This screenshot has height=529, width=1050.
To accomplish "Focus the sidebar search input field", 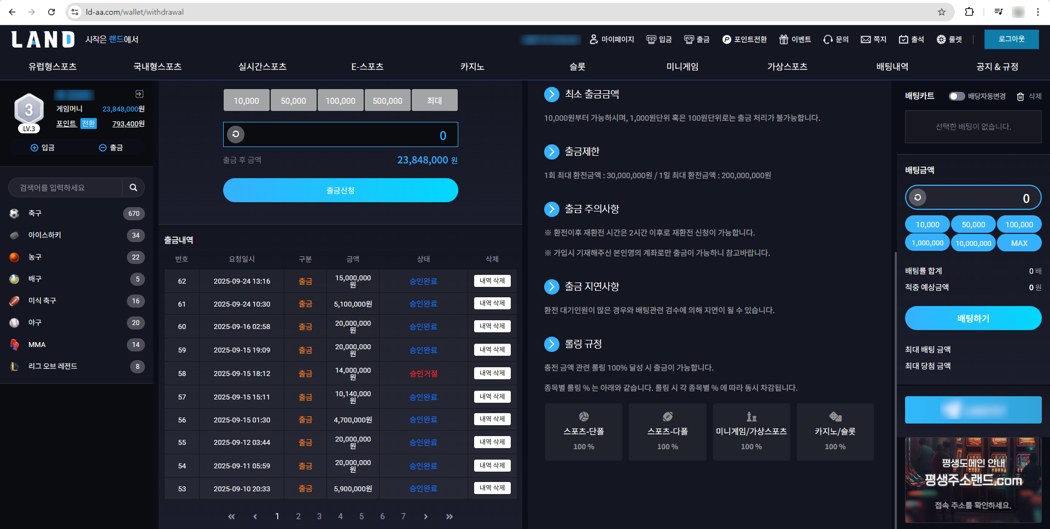I will coord(66,187).
